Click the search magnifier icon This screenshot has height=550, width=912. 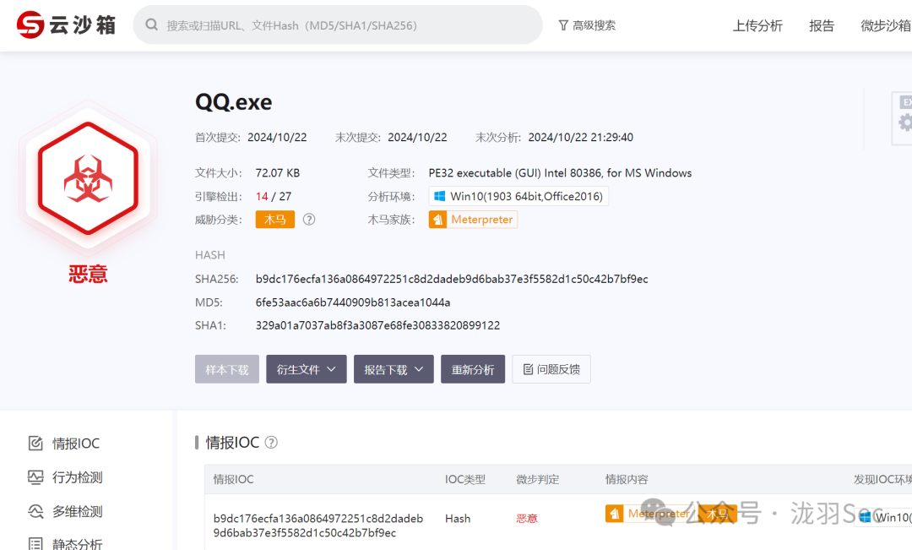pyautogui.click(x=152, y=25)
